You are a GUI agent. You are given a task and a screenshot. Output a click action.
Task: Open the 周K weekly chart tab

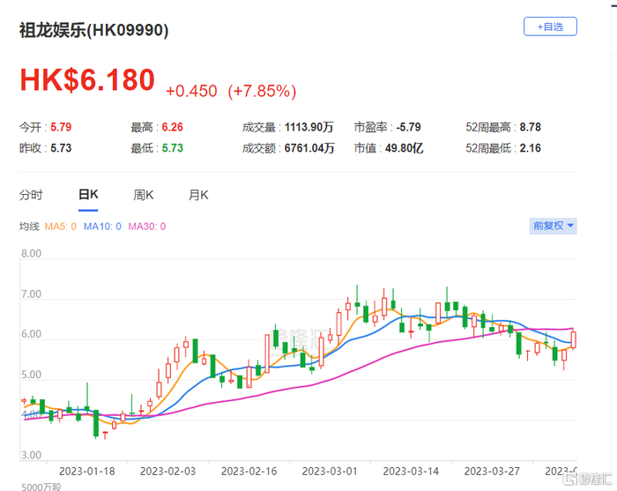coord(143,195)
